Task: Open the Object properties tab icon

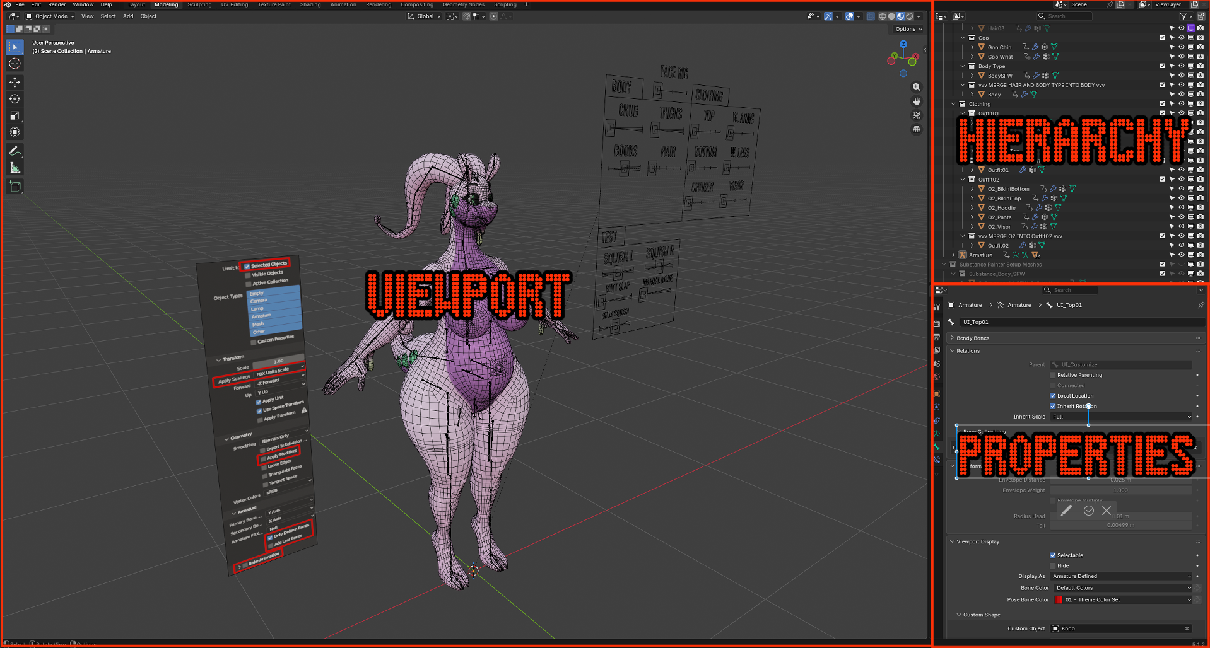Action: [x=937, y=393]
